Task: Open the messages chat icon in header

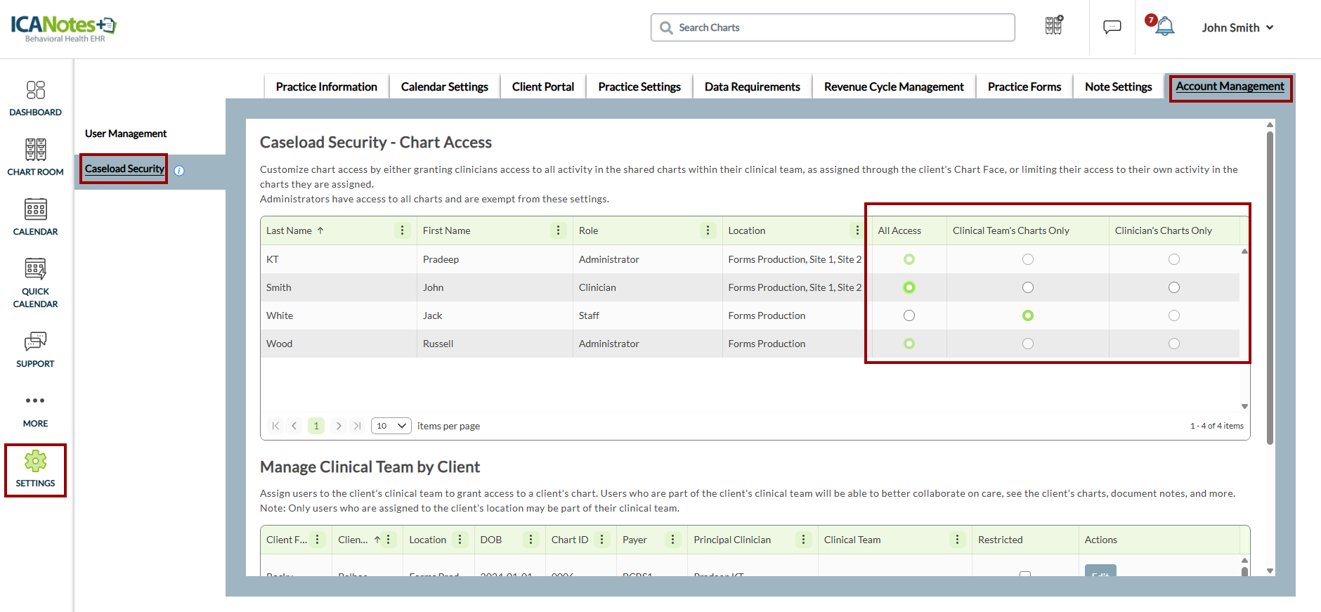Action: tap(1112, 27)
